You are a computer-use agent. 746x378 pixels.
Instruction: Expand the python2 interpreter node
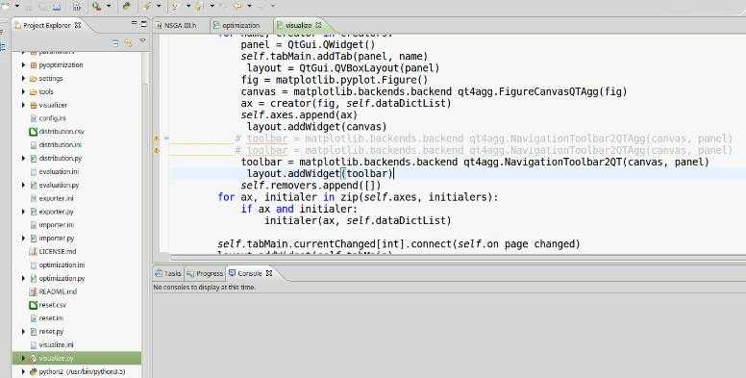point(23,371)
